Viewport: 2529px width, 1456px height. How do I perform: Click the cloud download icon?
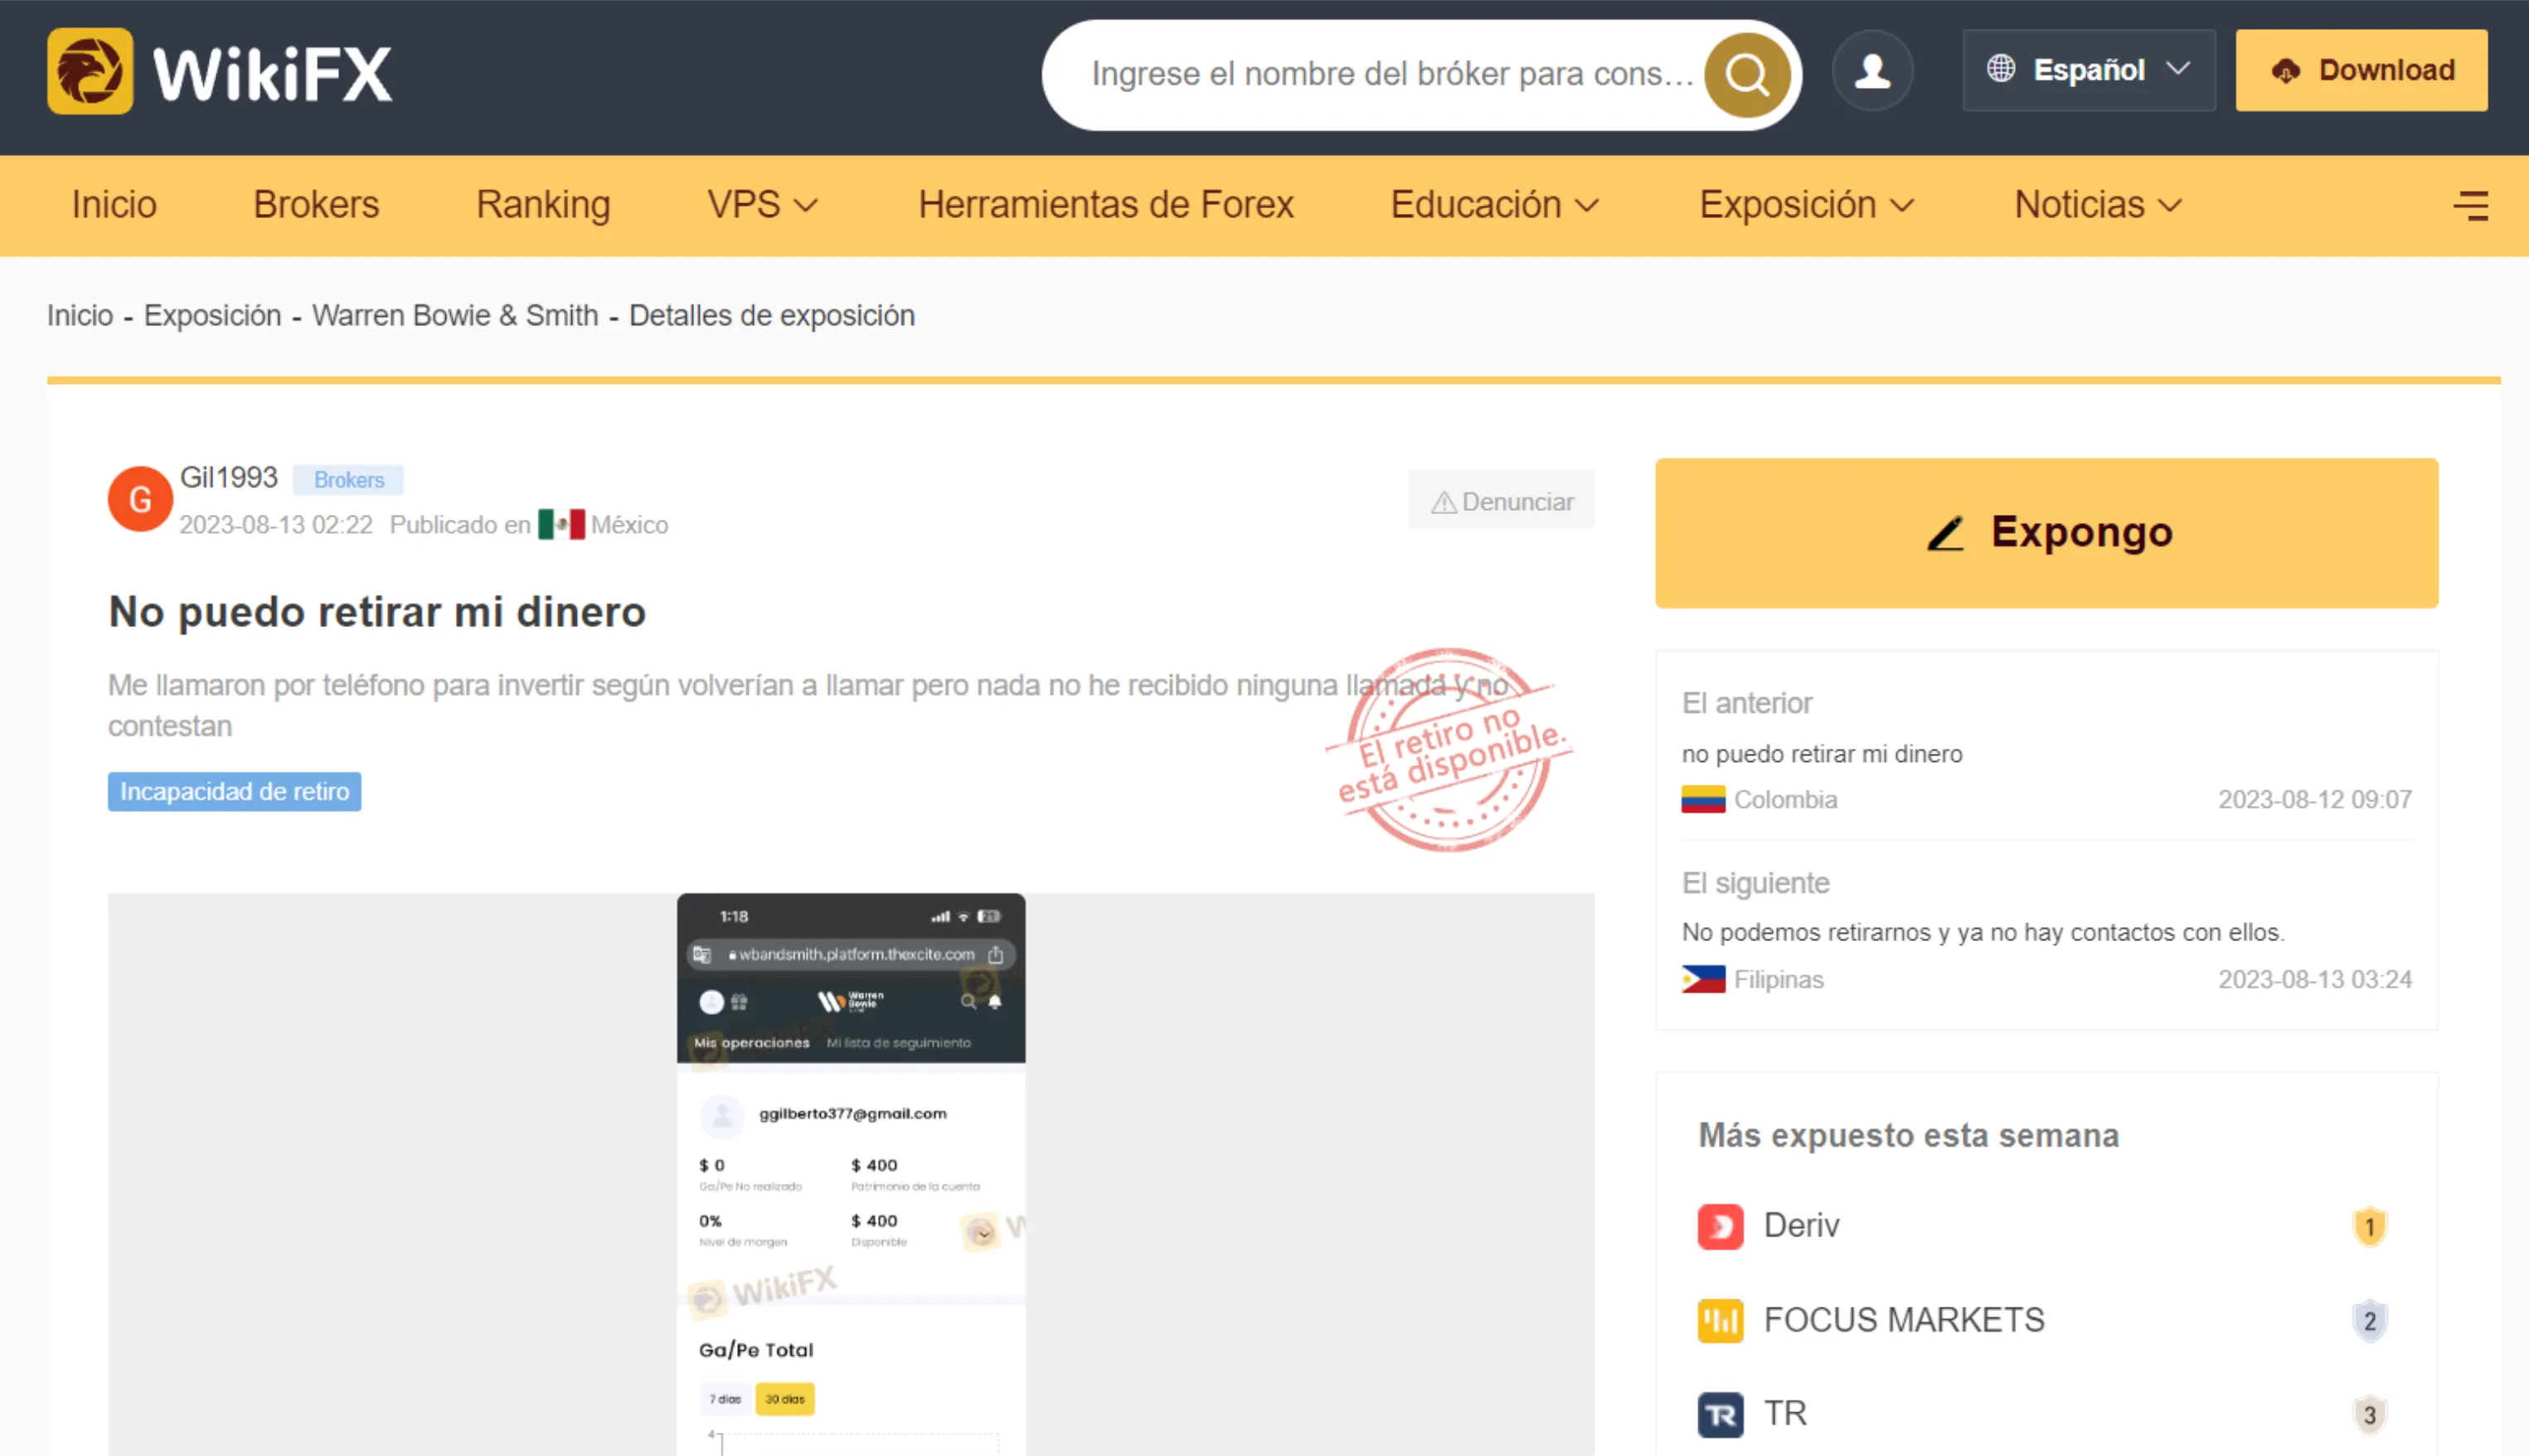(2285, 70)
